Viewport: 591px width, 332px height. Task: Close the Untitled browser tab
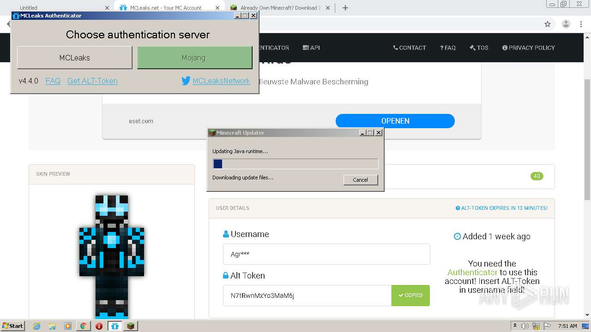[x=107, y=8]
